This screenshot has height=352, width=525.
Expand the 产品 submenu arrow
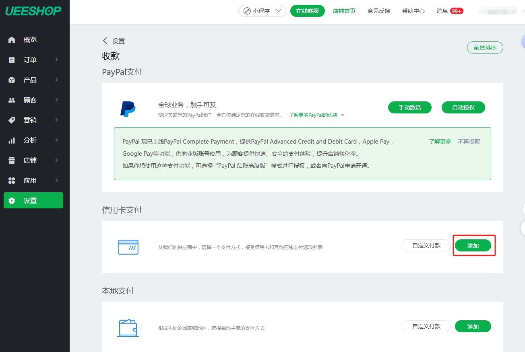point(57,80)
